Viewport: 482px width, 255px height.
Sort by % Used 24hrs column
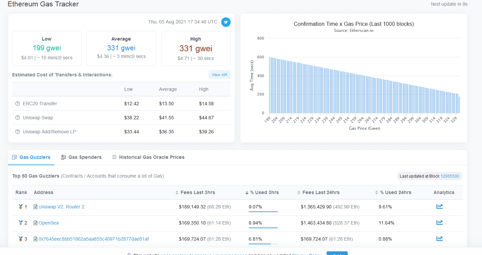(x=395, y=192)
